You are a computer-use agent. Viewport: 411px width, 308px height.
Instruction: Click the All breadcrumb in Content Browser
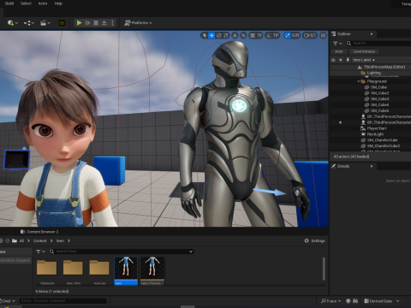point(21,240)
